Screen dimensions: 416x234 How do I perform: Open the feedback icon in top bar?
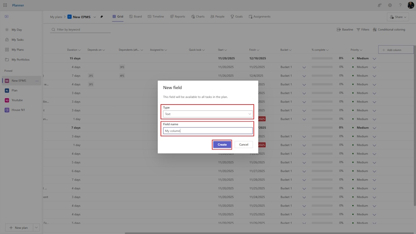pos(380,5)
